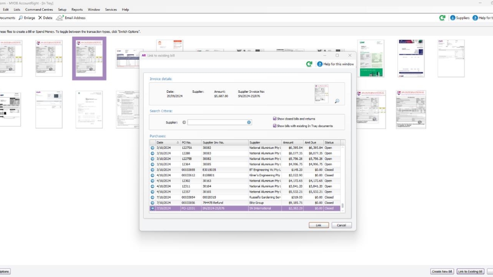Open bill arrow for PO 00033855 row

point(153,170)
